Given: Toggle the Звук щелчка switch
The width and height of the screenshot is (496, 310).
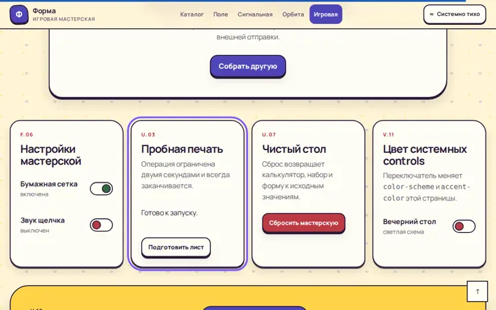Looking at the screenshot, I should (x=101, y=225).
